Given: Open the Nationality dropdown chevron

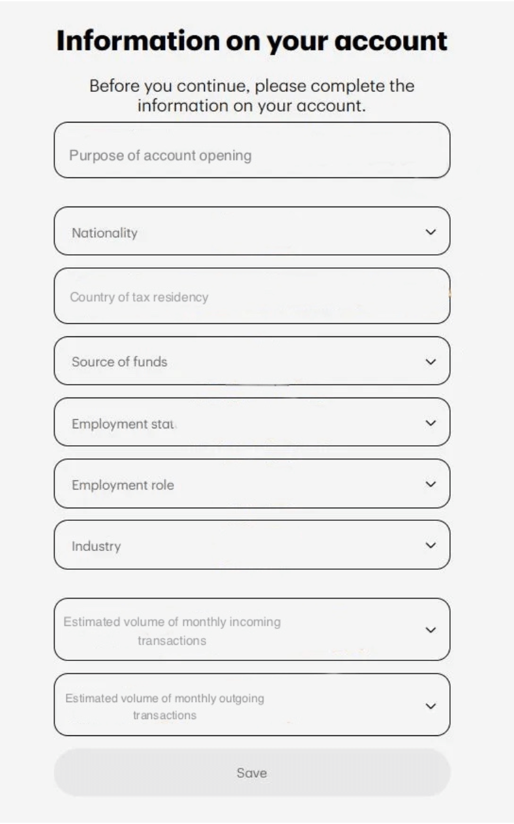Looking at the screenshot, I should pos(430,232).
